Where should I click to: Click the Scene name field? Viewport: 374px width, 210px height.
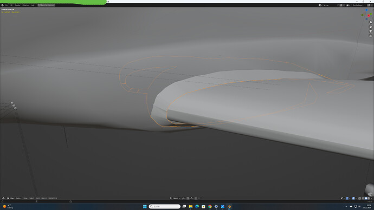329,5
